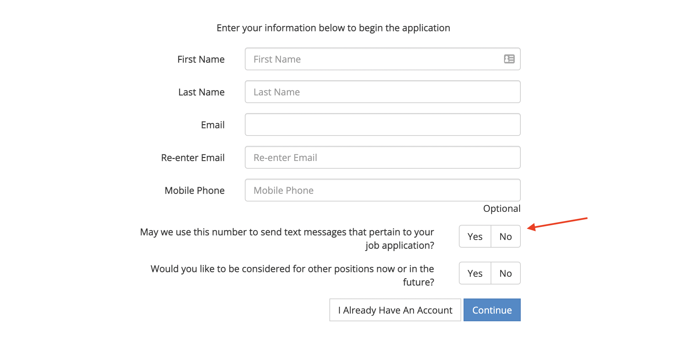
Task: Click the Email label beside the field
Action: click(213, 125)
